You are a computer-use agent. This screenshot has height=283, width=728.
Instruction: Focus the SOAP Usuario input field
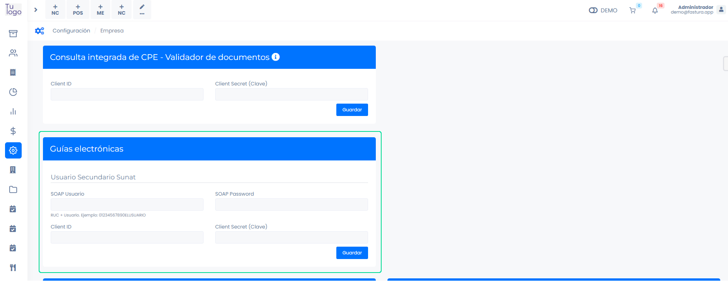127,205
